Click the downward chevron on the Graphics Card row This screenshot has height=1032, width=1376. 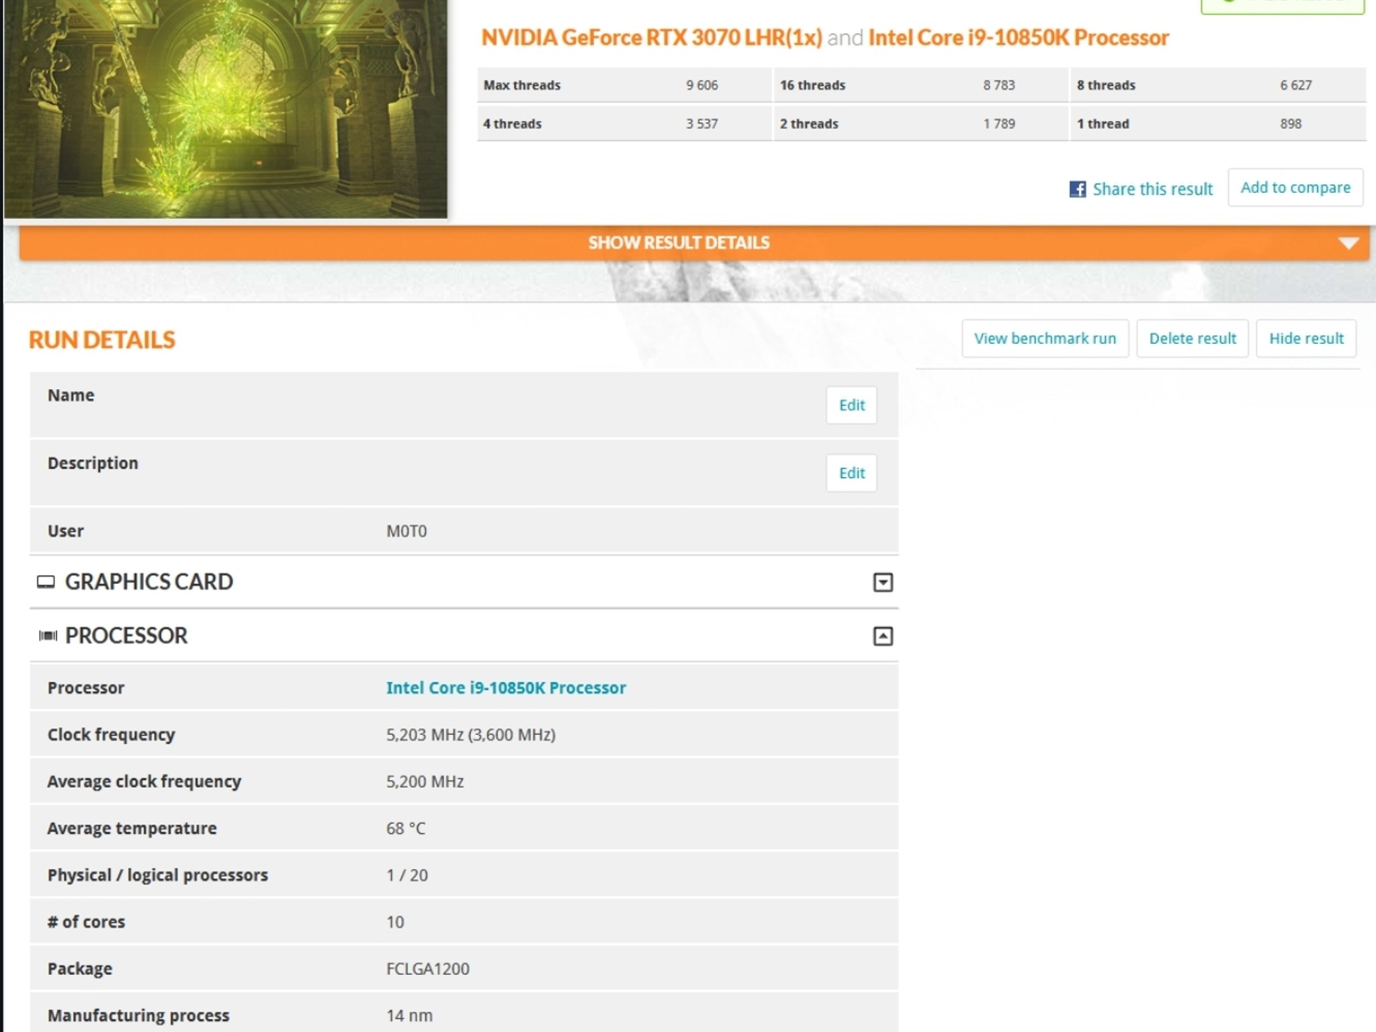tap(884, 583)
